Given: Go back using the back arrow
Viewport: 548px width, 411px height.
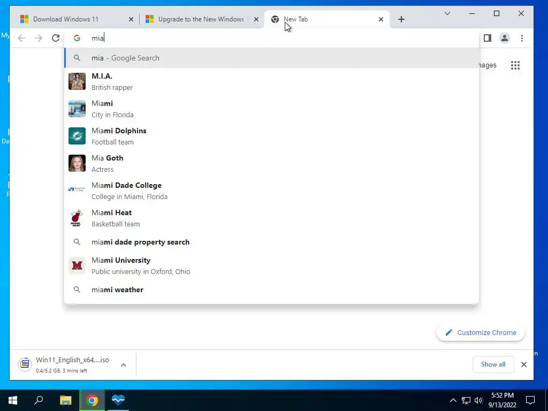Looking at the screenshot, I should (21, 38).
